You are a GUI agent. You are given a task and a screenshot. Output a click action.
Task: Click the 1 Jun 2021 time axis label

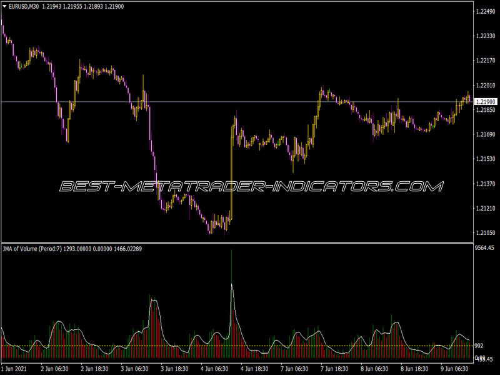14,369
